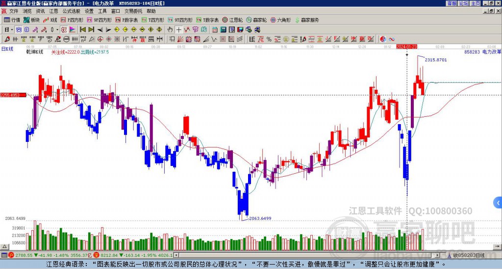
Task: Select the red fan lines tool
Action: tap(180, 39)
